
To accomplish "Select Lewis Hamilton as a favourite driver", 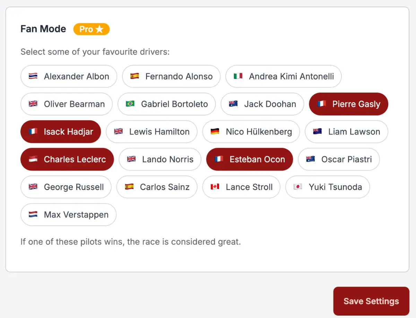I will [151, 132].
